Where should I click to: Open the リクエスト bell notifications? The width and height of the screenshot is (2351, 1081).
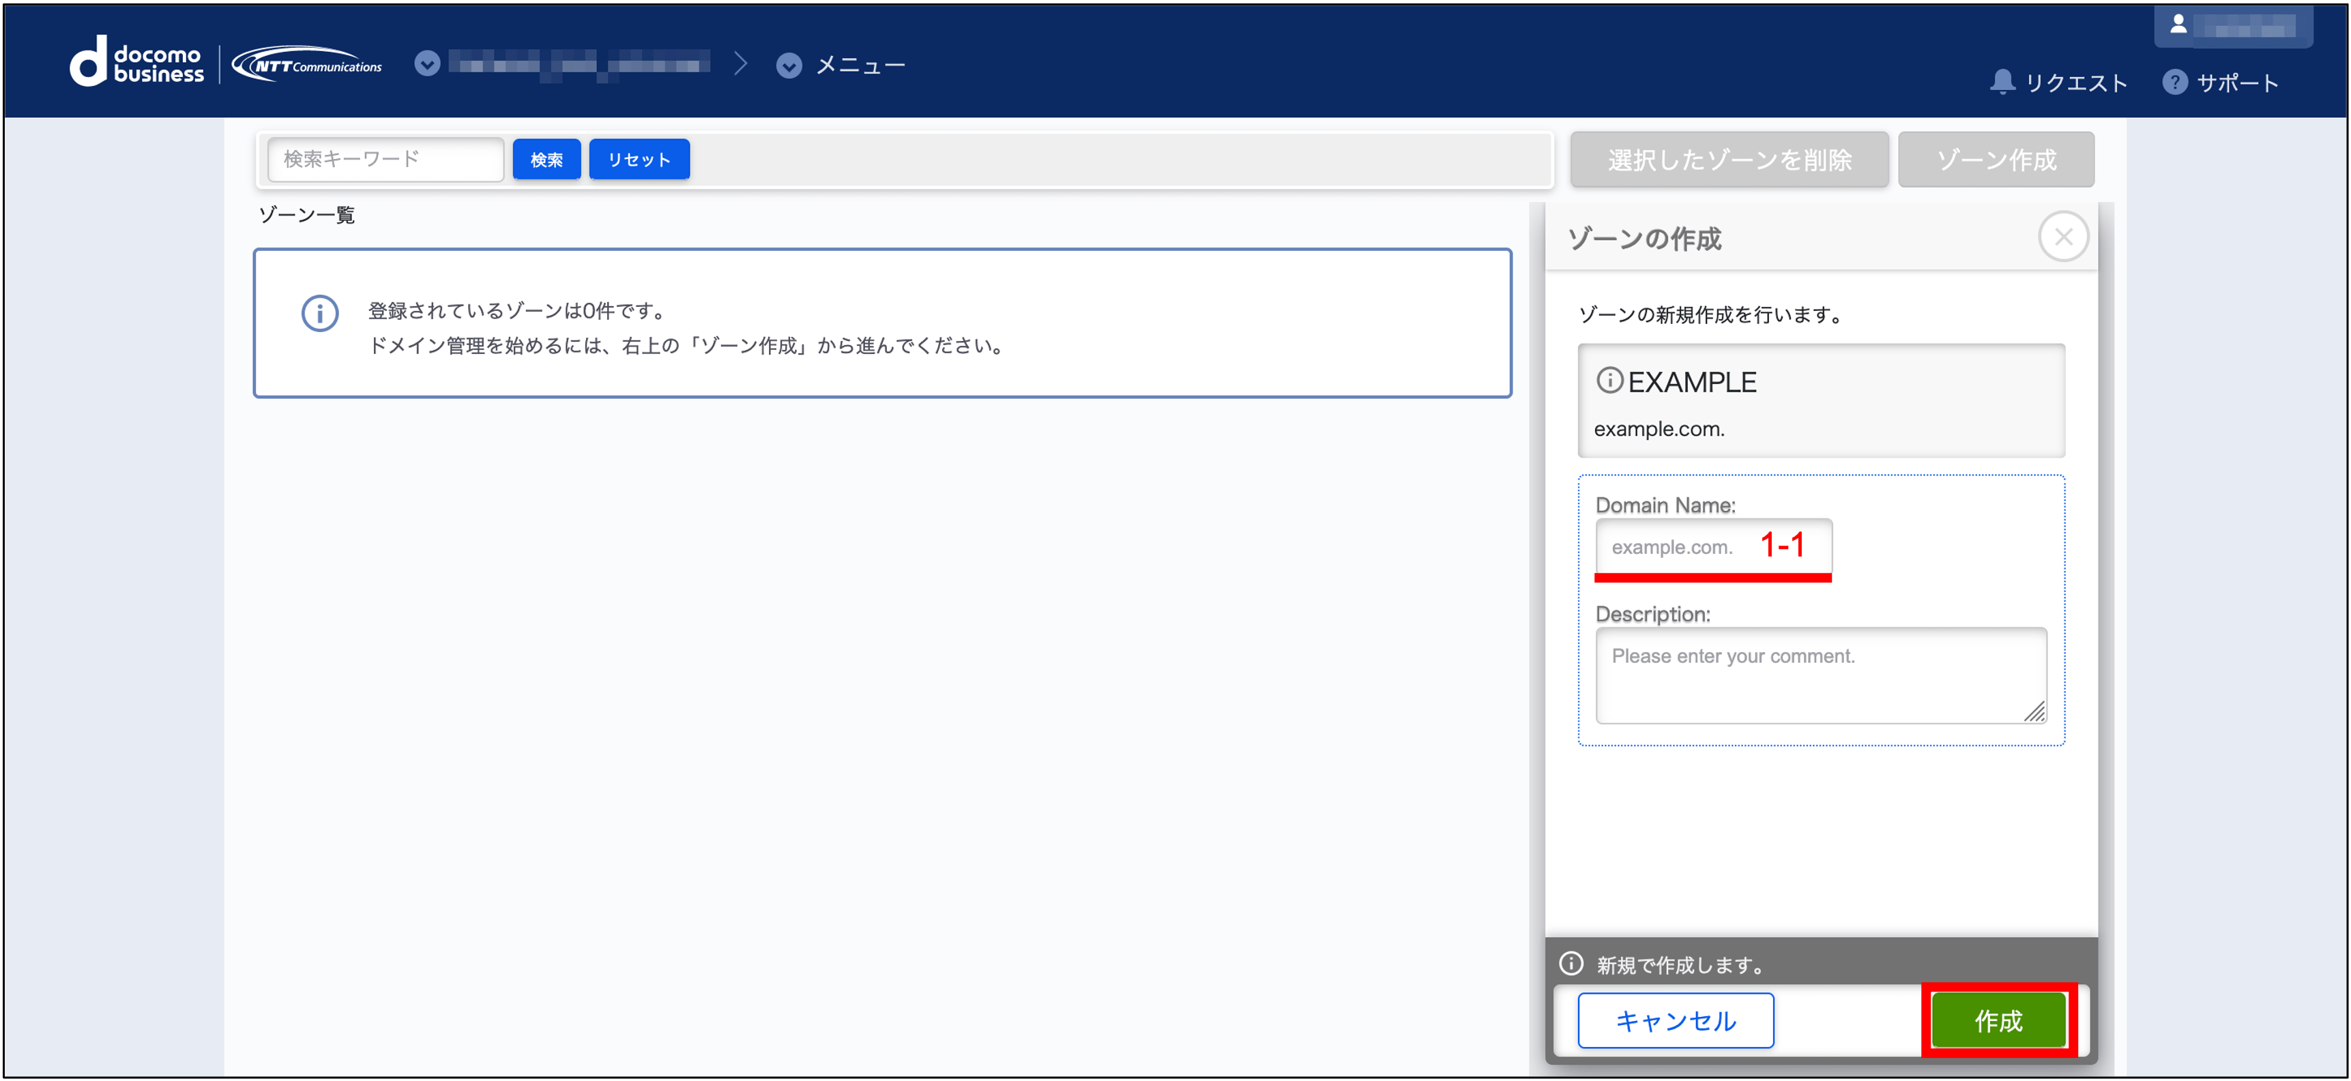2002,82
